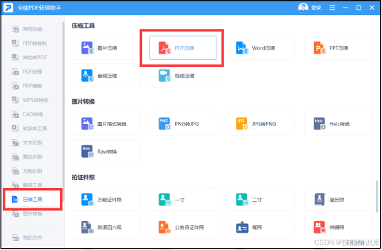This screenshot has height=250, width=382.
Task: Open the 视频压缩 video compression tool
Action: pyautogui.click(x=183, y=76)
